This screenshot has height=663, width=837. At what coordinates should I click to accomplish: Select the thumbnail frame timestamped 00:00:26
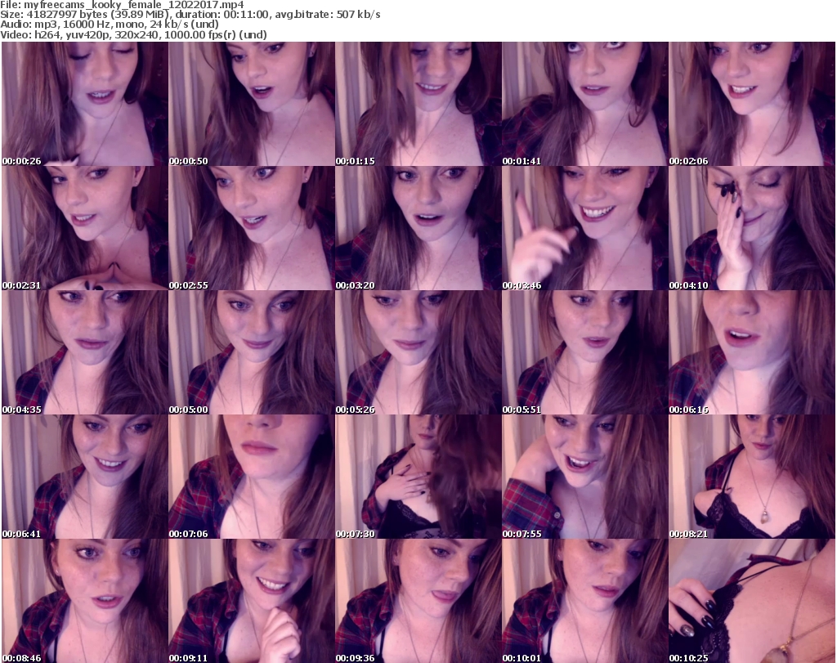click(x=85, y=104)
